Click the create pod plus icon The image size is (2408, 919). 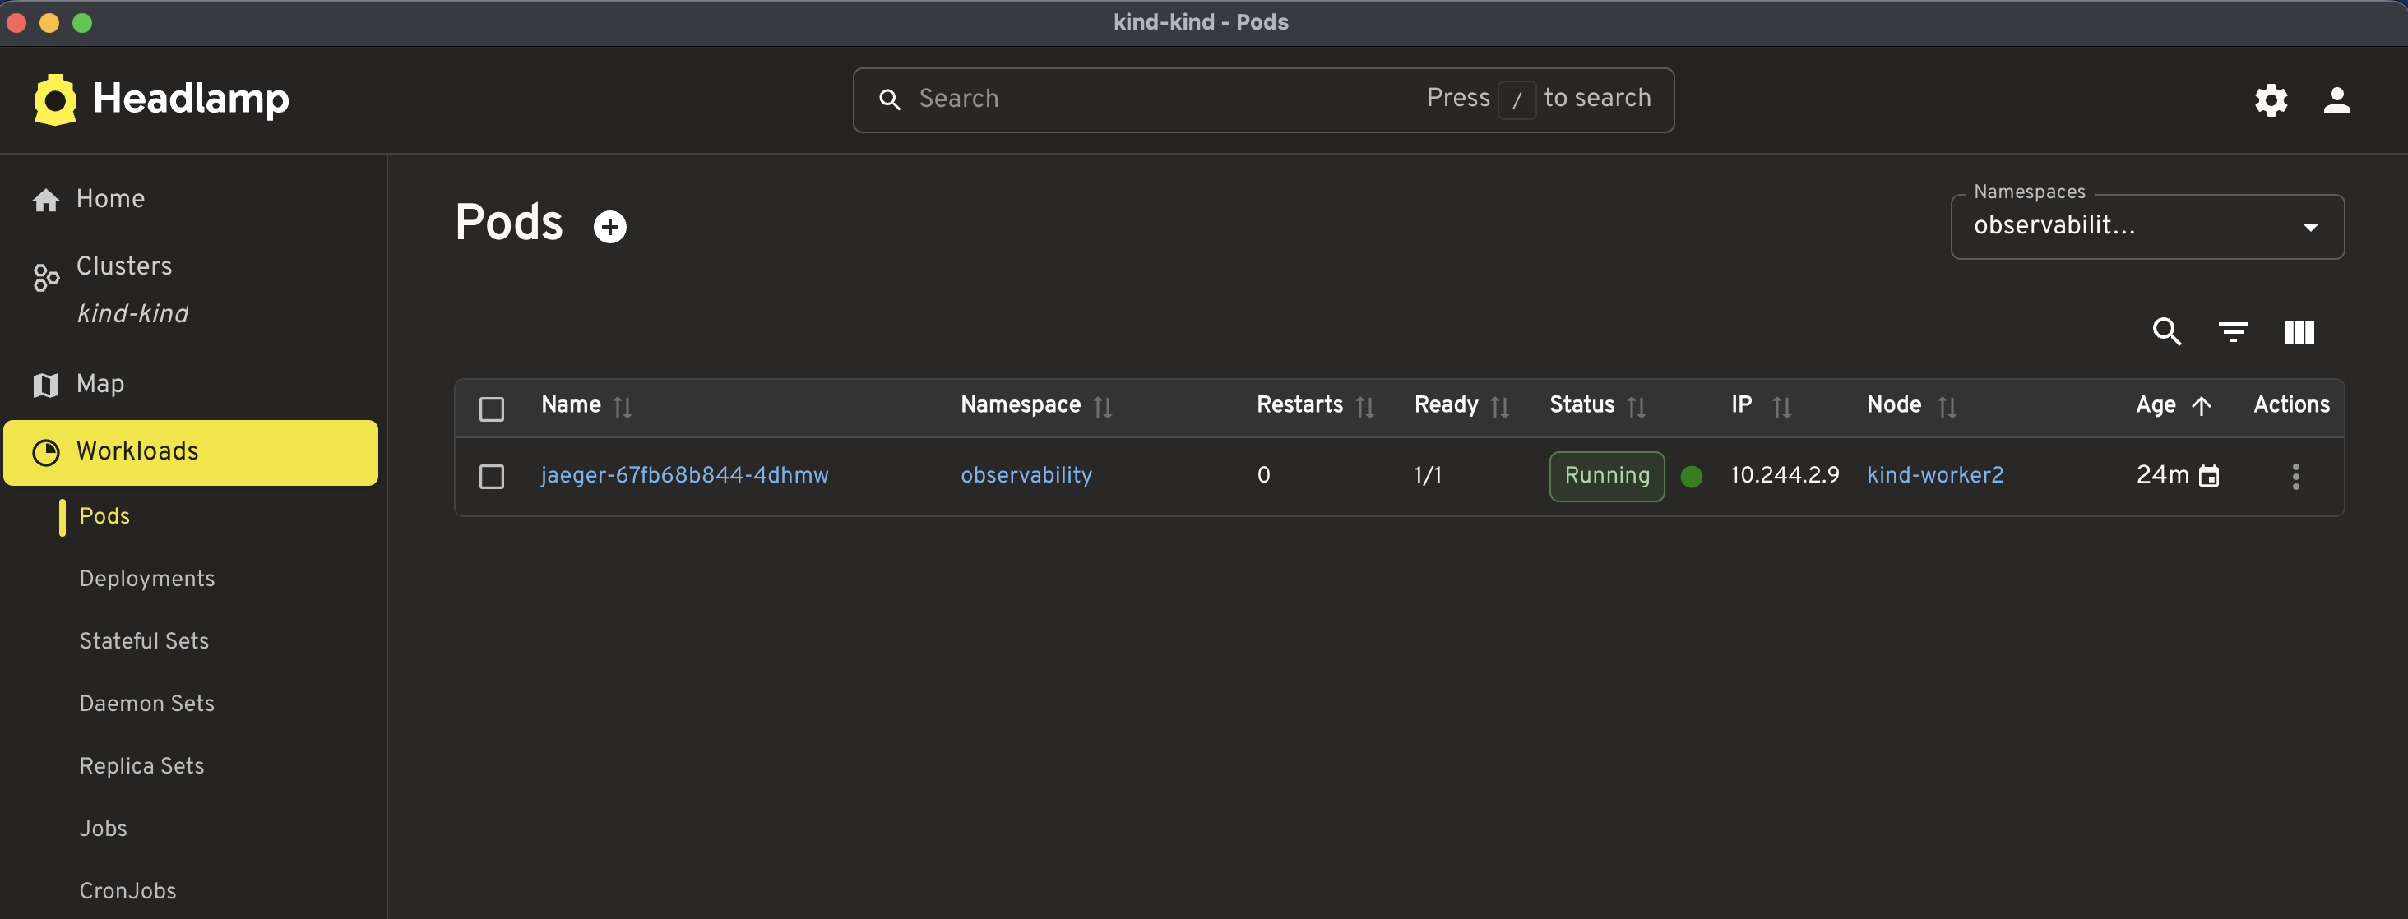click(609, 226)
